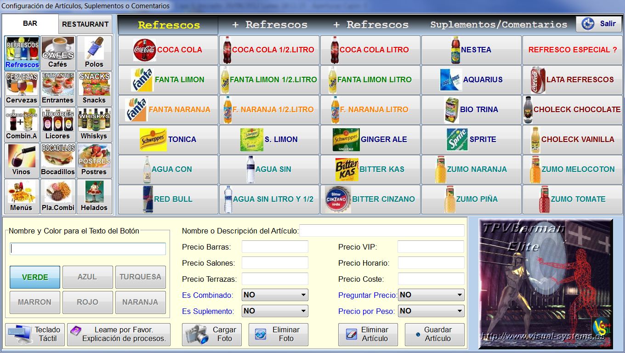Select the Whiskys category icon

pyautogui.click(x=94, y=124)
